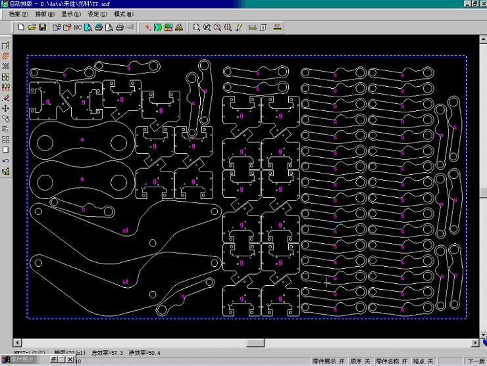The image size is (487, 366).
Task: Click the first magnifier zoom icon
Action: tap(196, 27)
